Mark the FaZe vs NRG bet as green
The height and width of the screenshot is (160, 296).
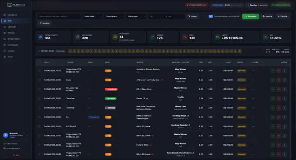click(x=272, y=145)
